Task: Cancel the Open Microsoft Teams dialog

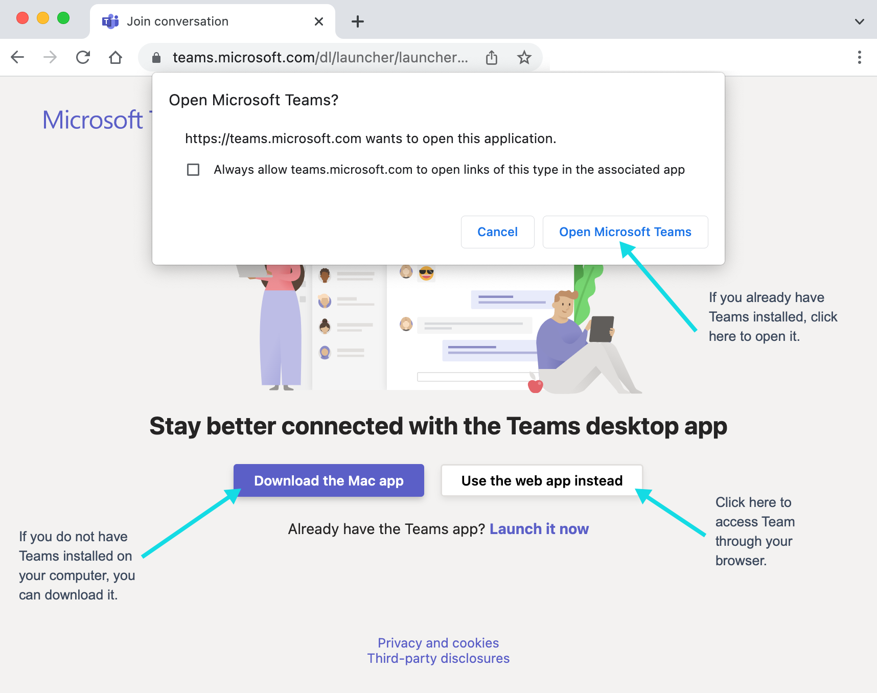Action: tap(497, 232)
